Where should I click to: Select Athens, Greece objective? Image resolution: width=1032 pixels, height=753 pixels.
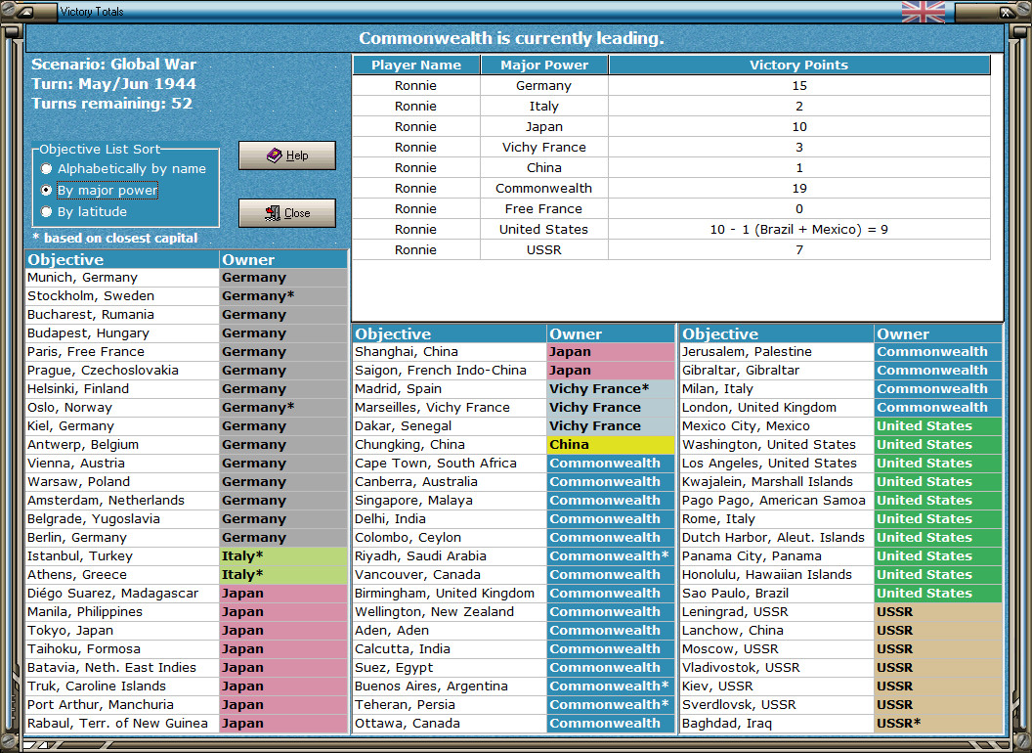[122, 574]
